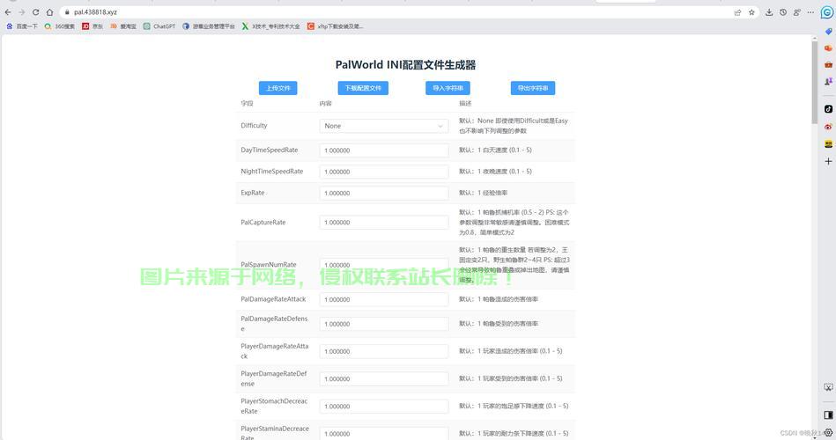
Task: Add this page to favorites star
Action: click(751, 12)
